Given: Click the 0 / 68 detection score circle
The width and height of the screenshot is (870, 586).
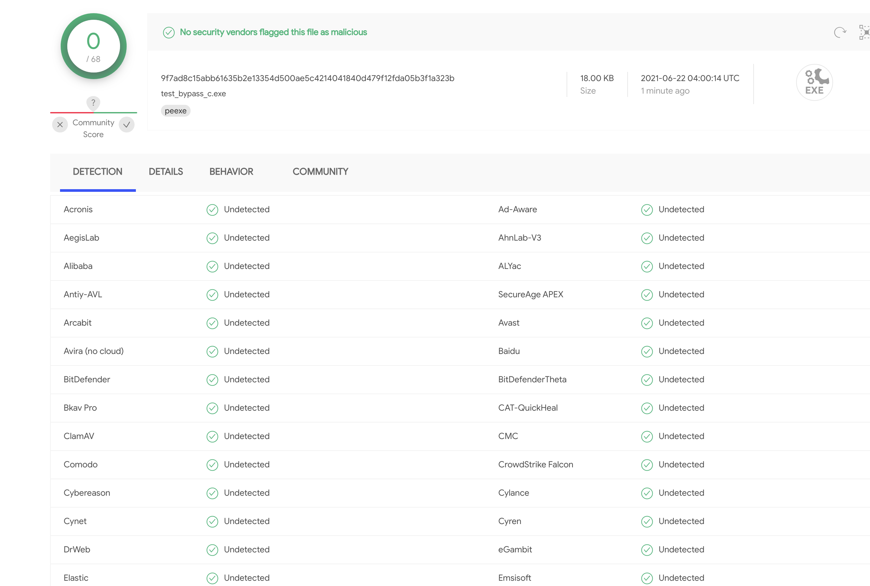Looking at the screenshot, I should click(x=93, y=46).
